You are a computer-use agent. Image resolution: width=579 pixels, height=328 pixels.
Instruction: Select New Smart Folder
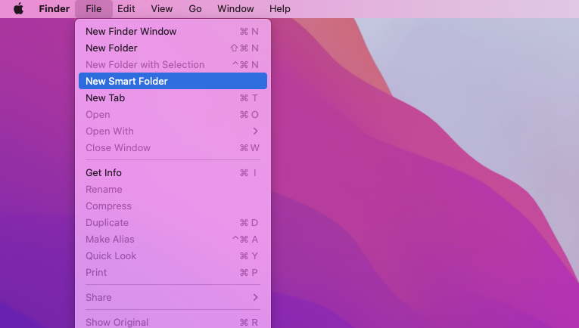(x=173, y=81)
